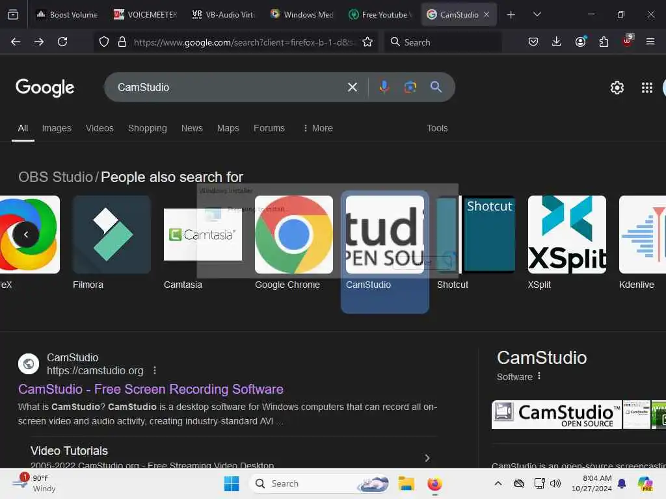The image size is (666, 499).
Task: Switch to the VB-Audio Virtual tab
Action: tap(224, 14)
